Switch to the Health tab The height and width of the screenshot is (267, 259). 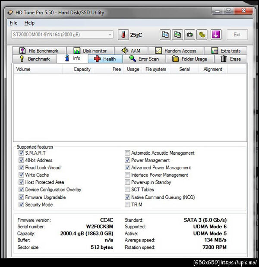click(x=105, y=59)
